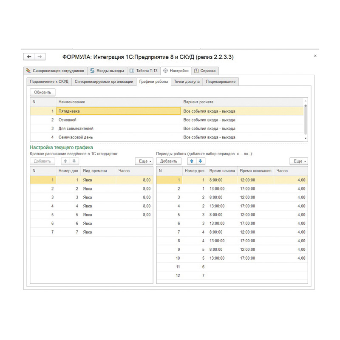Click Добавить above the periods table
Screen dimensions: 340x340
click(169, 161)
